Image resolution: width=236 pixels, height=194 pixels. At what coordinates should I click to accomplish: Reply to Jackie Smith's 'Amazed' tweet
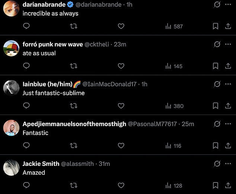26,185
